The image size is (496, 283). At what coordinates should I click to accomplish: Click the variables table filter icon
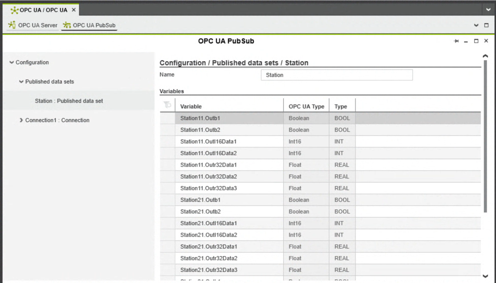point(167,105)
